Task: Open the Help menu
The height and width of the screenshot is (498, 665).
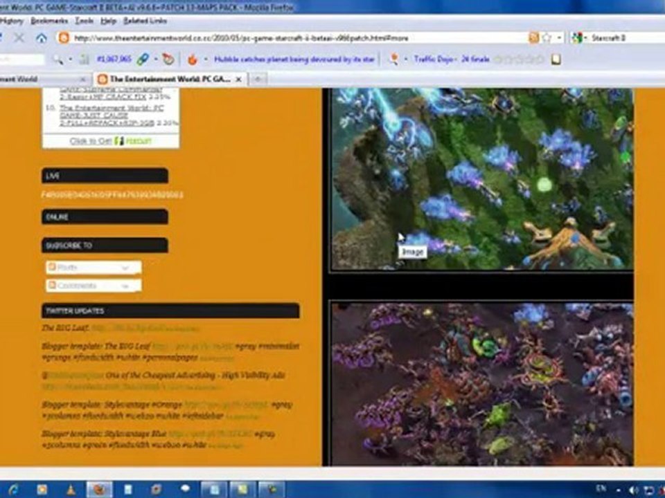Action: tap(108, 21)
